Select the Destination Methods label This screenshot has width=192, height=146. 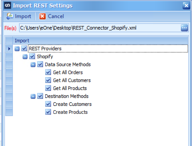[67, 96]
